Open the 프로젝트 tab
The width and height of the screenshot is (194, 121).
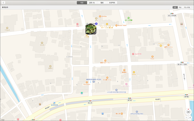pos(112,3)
